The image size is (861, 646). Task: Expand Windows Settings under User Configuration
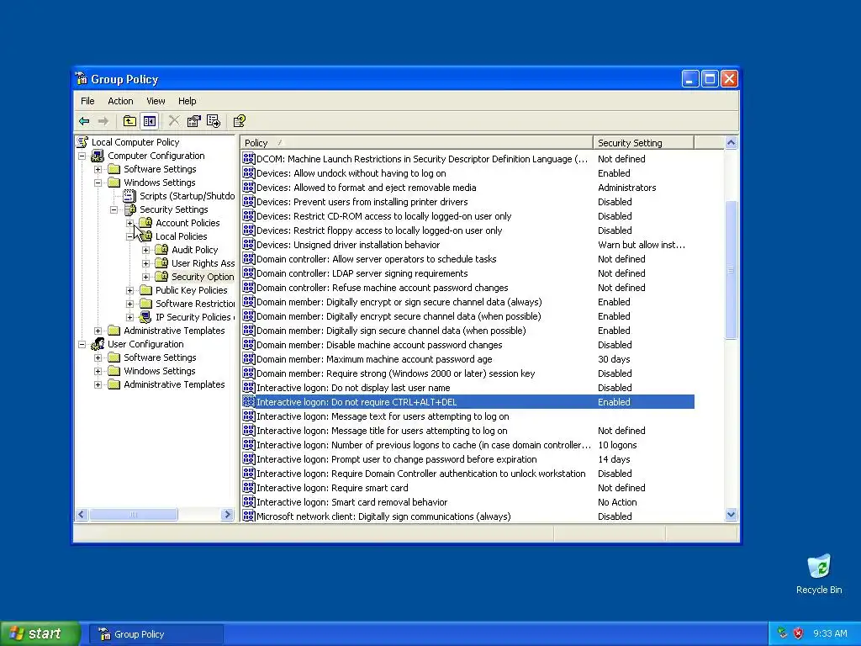point(98,371)
